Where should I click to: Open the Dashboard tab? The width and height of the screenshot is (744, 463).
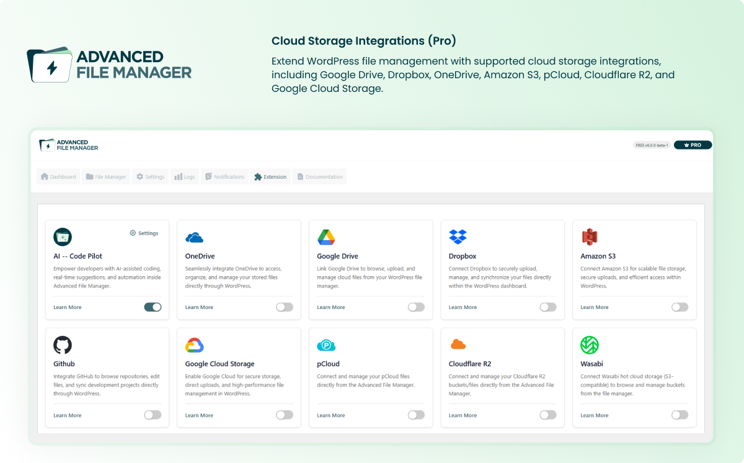pos(58,177)
